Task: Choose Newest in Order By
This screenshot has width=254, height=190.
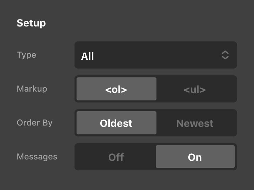Action: tap(195, 123)
